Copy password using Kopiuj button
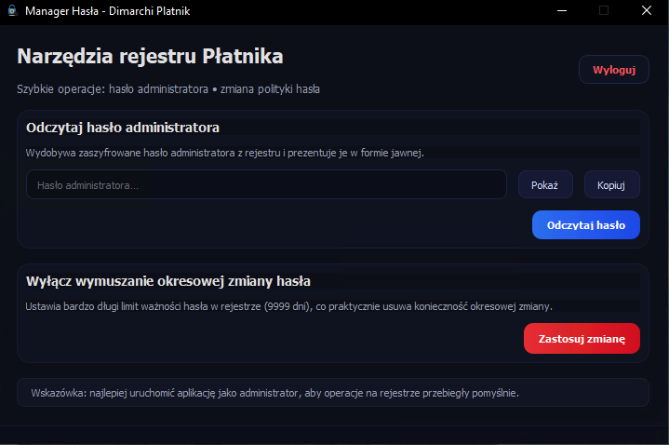The image size is (669, 445). (611, 185)
